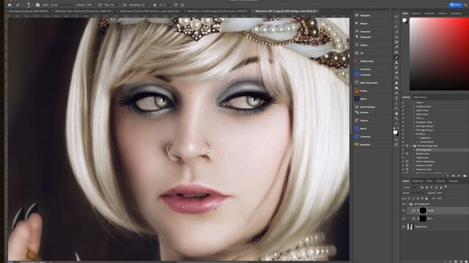Screen dimensions: 469x263
Task: Switch to the Adjustments tab
Action: tap(420, 97)
